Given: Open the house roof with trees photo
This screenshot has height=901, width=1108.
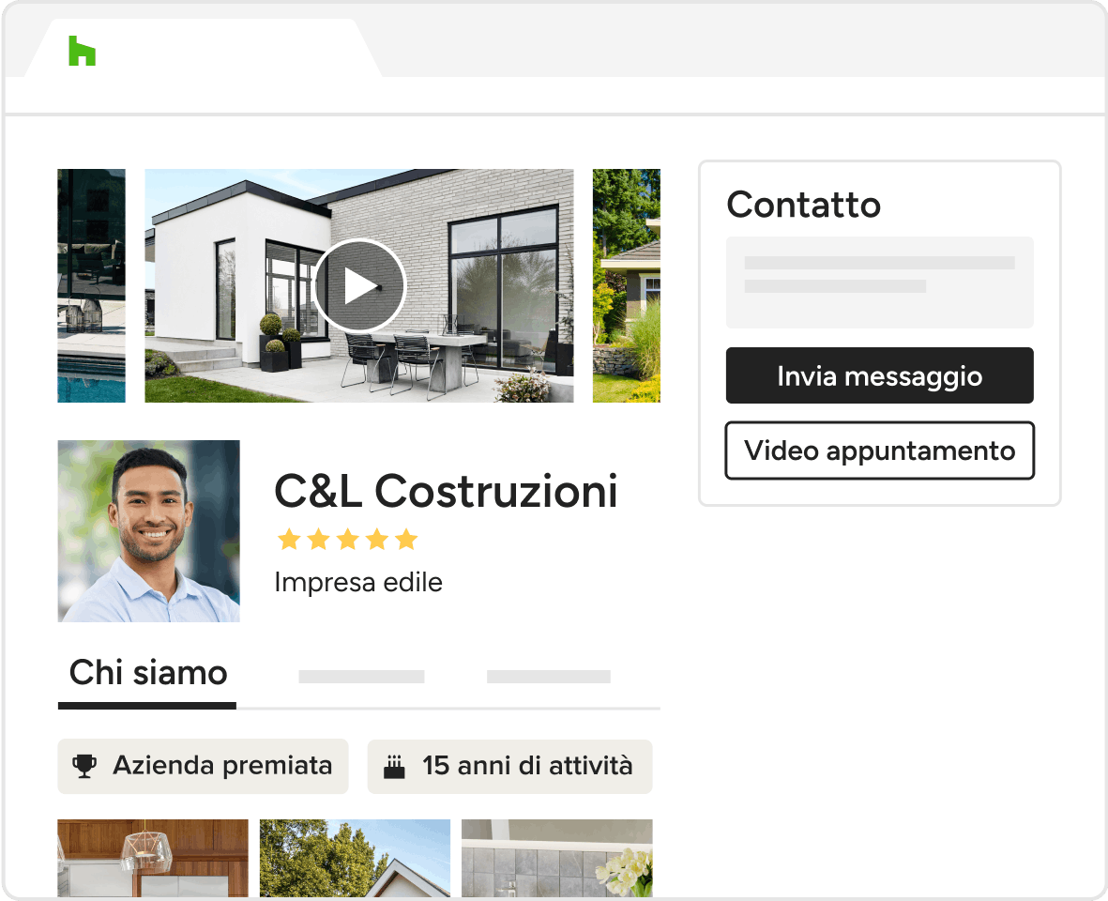Looking at the screenshot, I should [355, 858].
